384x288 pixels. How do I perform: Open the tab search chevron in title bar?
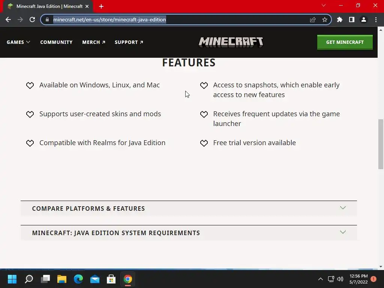324,5
